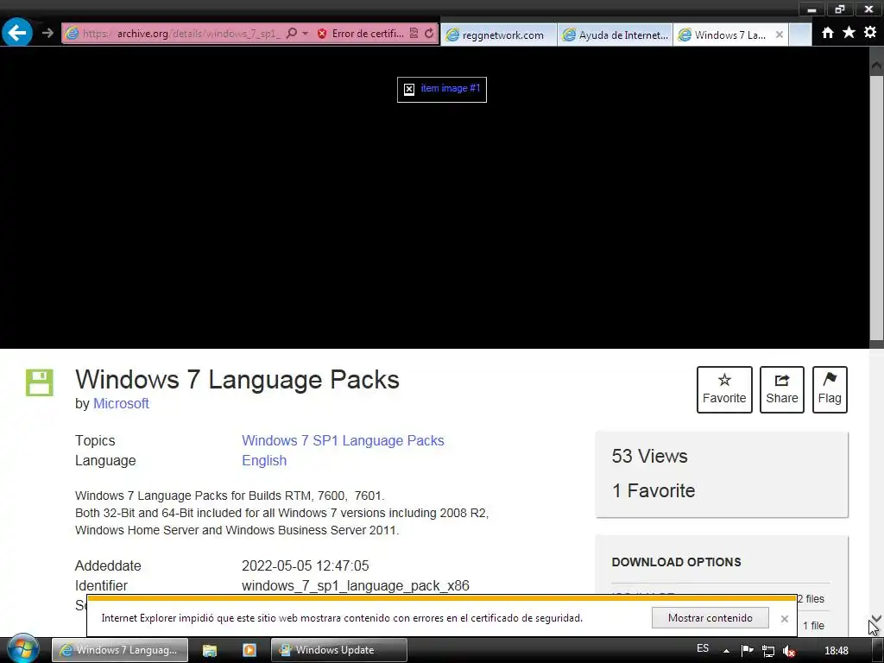Dismiss the security notification bar
Screen dimensions: 884x663
[784, 618]
